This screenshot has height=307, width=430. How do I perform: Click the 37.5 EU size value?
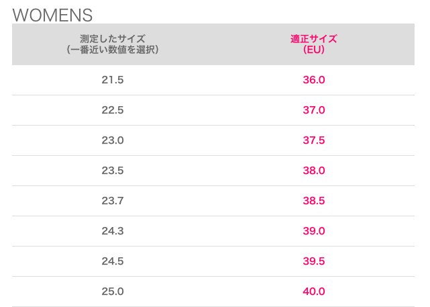pos(314,140)
